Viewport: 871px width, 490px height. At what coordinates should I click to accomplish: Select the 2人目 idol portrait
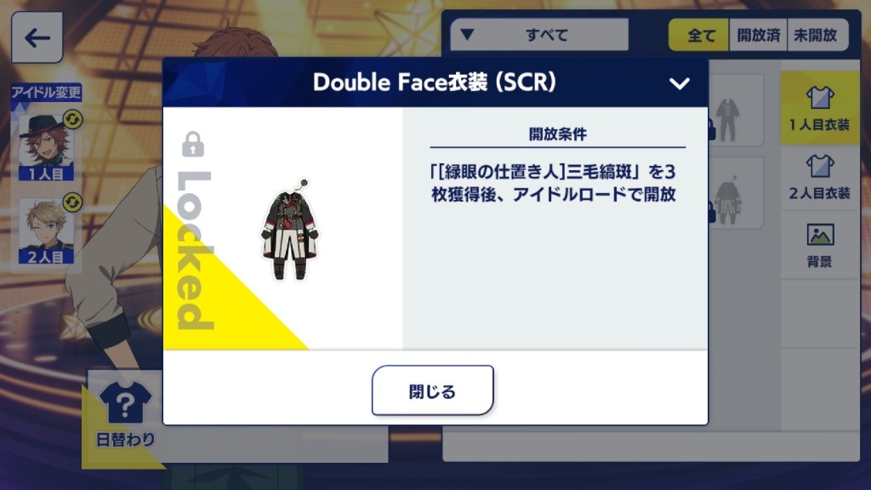tap(46, 231)
